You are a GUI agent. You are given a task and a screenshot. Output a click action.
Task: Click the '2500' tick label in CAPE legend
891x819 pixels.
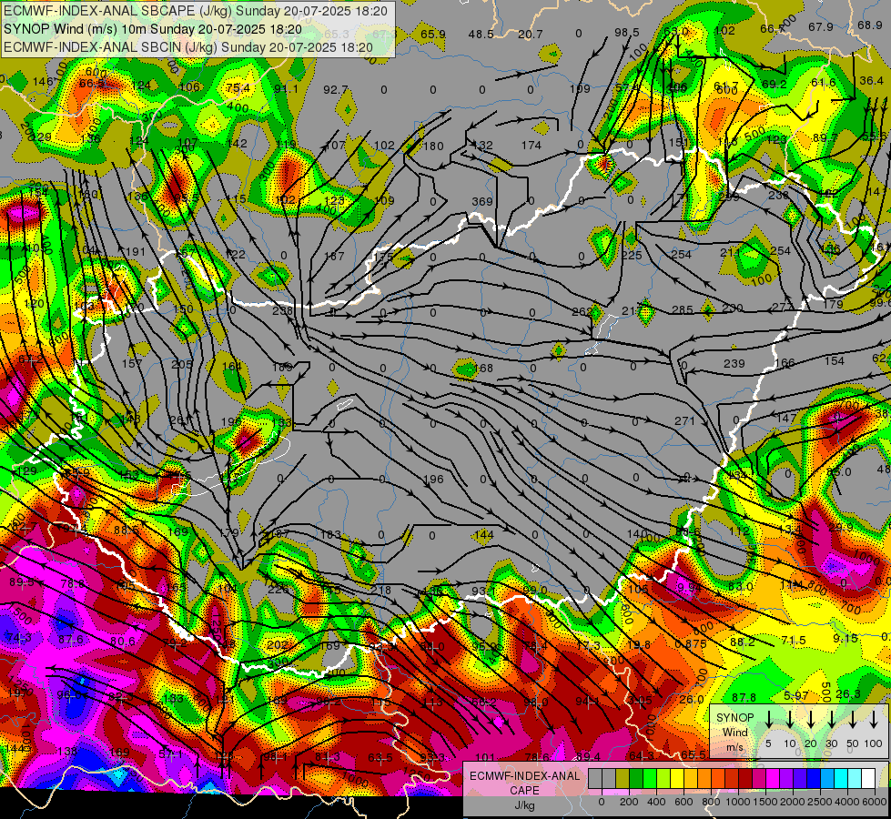[x=820, y=802]
